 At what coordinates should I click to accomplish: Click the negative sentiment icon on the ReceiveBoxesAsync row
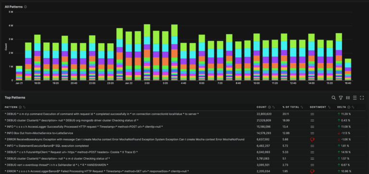pyautogui.click(x=312, y=139)
